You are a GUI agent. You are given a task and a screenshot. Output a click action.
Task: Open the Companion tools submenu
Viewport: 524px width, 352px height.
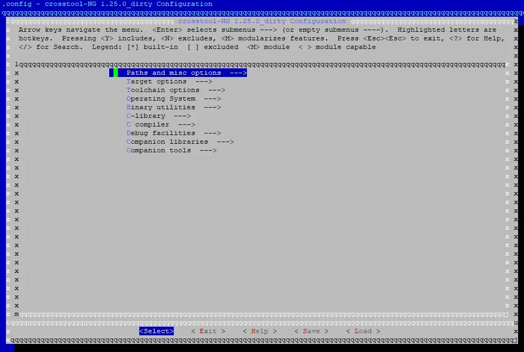(159, 150)
